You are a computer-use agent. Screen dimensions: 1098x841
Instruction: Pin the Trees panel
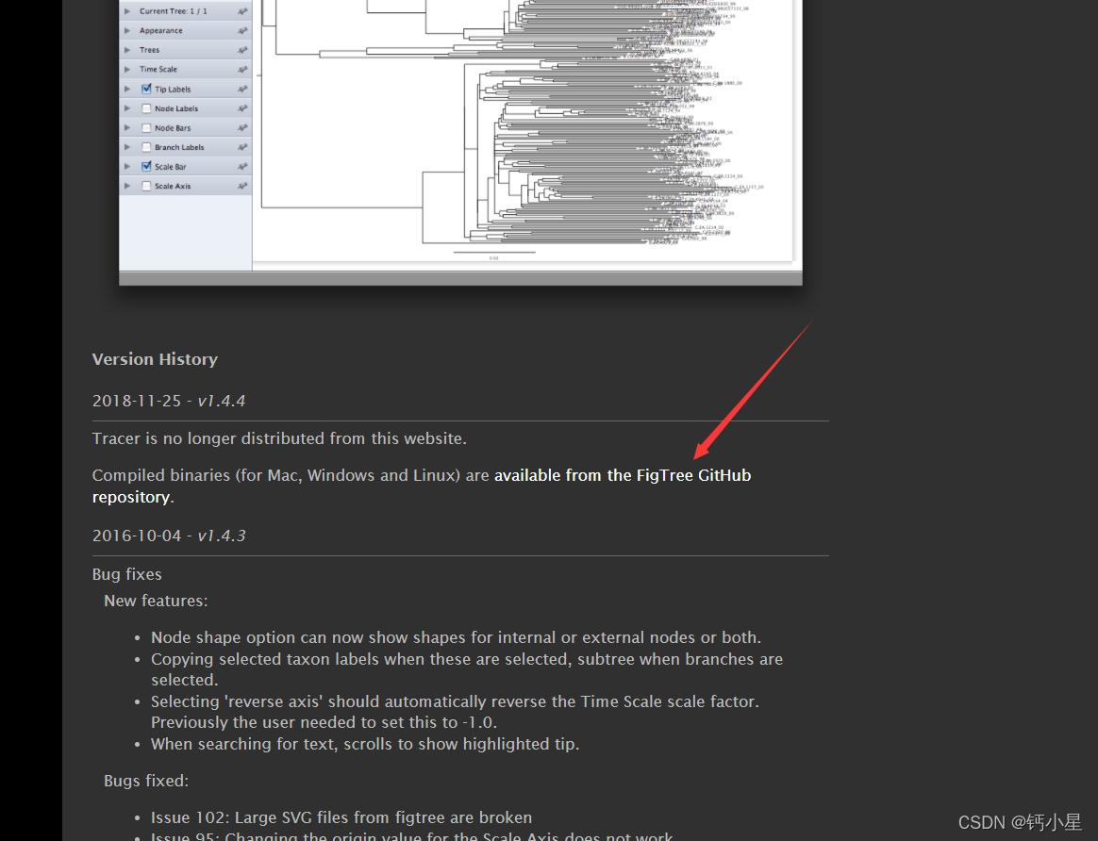[x=242, y=50]
